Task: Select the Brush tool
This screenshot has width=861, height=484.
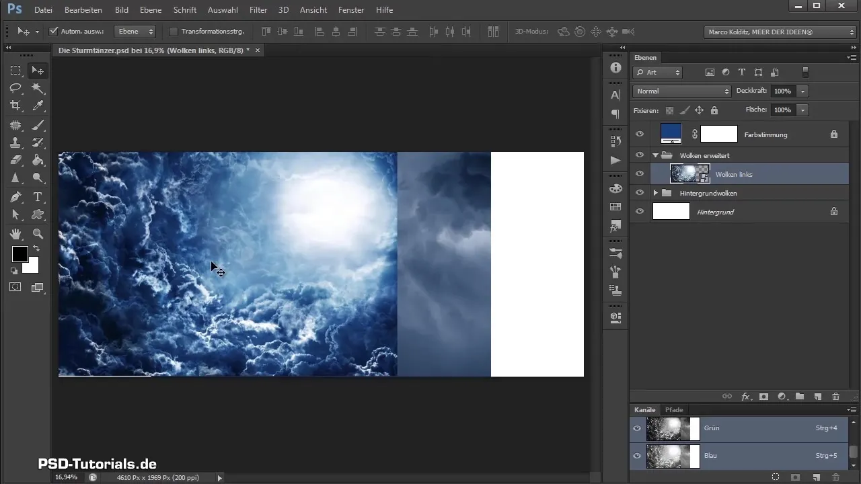Action: [x=38, y=124]
